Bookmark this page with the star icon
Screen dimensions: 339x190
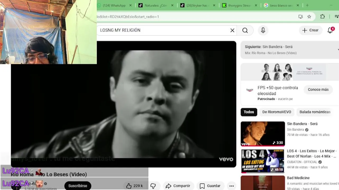309,17
